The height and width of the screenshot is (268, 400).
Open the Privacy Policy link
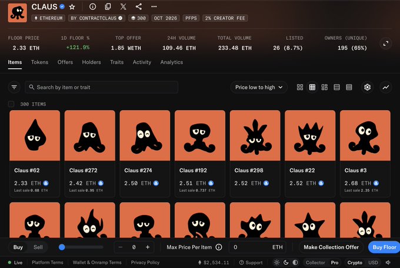click(x=145, y=262)
